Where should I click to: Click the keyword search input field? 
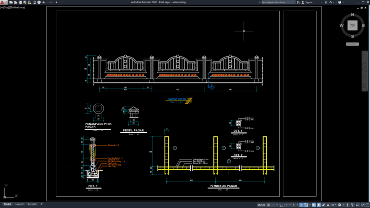pos(278,2)
